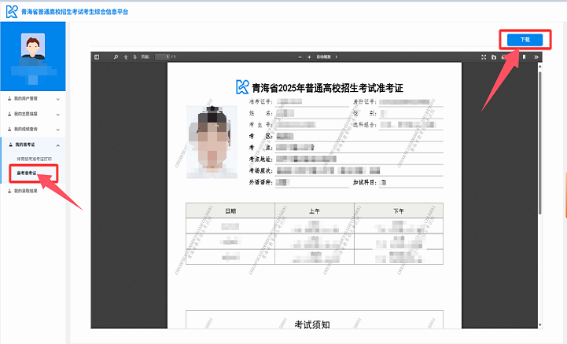Toggle the PDF viewer sidebar panel

point(97,57)
